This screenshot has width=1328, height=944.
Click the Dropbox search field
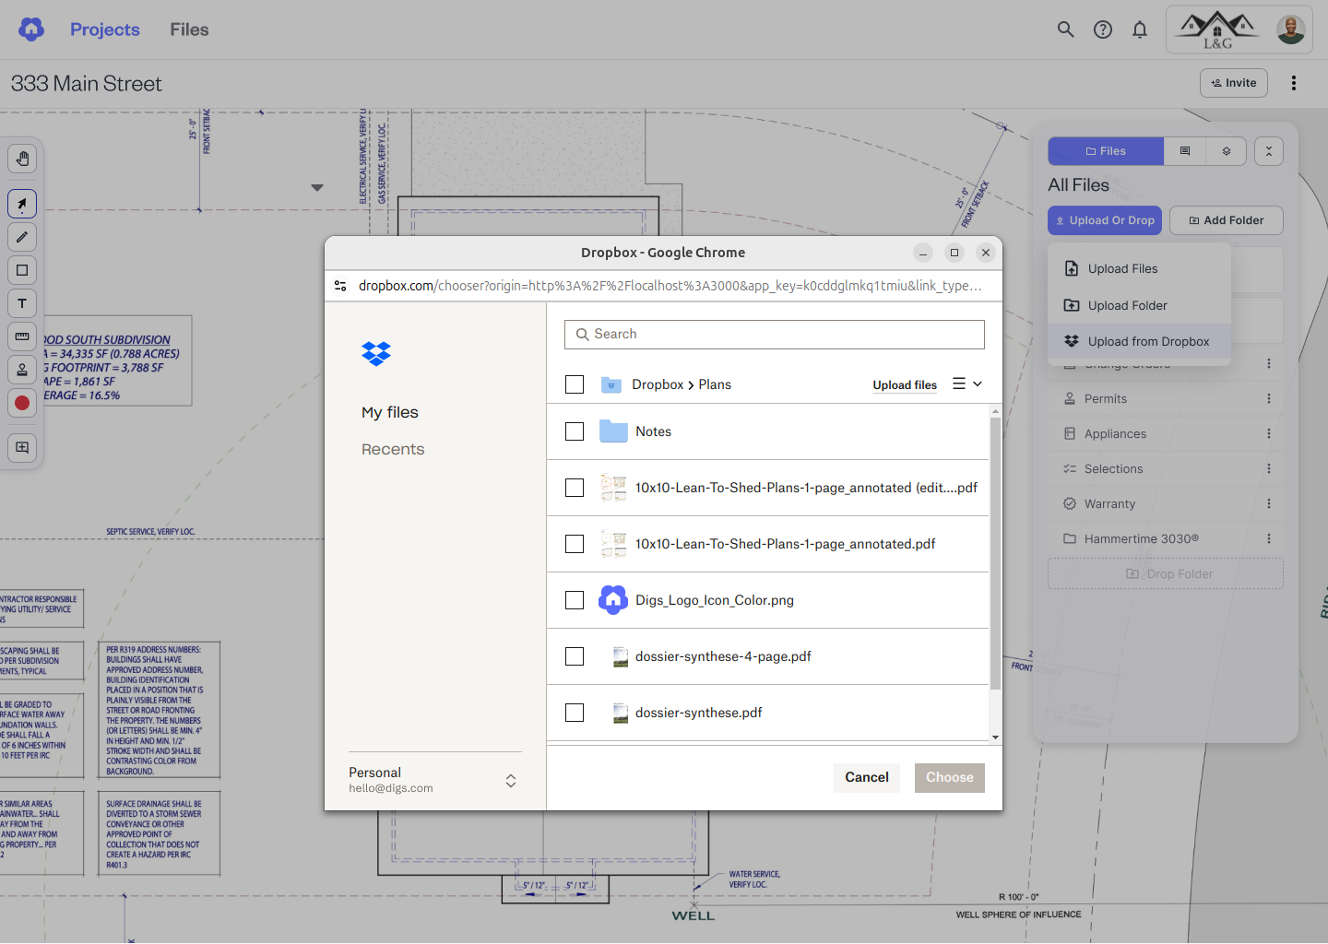(775, 334)
